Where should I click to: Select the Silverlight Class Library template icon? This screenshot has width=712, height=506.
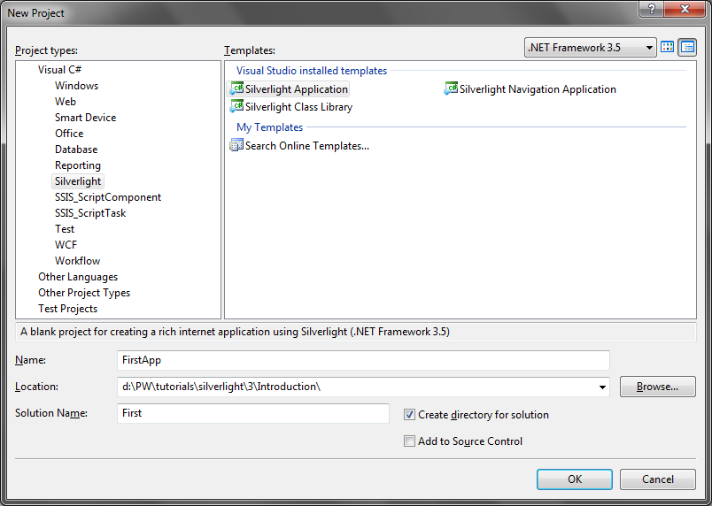236,106
